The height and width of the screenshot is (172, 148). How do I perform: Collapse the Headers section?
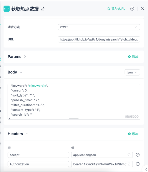coord(27,134)
